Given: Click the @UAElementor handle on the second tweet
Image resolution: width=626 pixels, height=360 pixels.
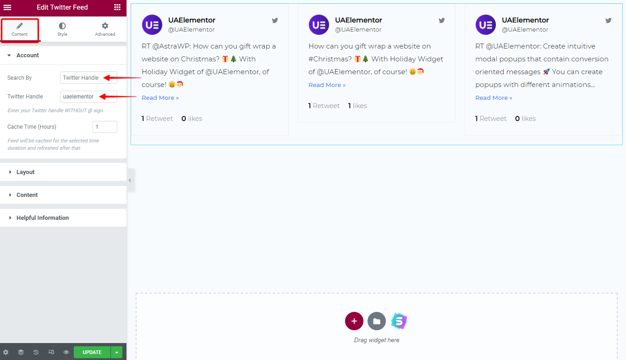Looking at the screenshot, I should (358, 30).
